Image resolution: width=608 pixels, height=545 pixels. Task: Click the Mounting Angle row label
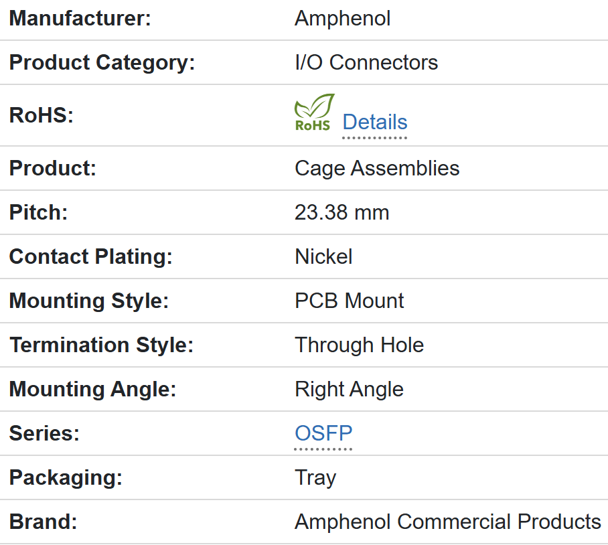click(92, 389)
